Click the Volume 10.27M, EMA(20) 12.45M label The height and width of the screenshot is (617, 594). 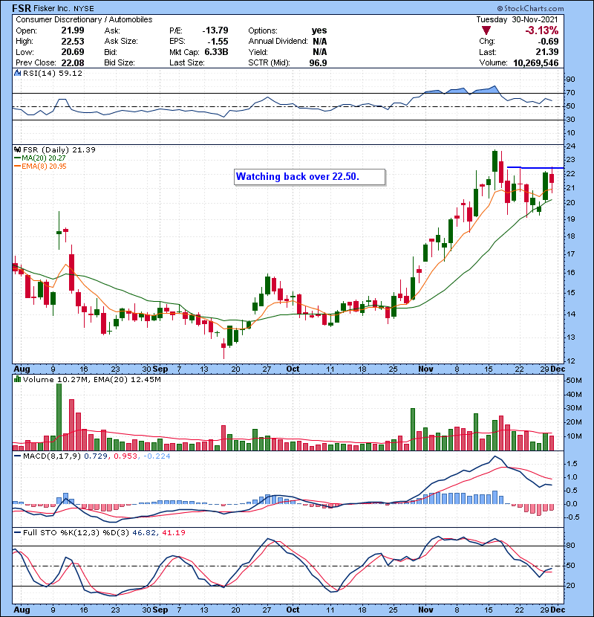click(x=92, y=379)
